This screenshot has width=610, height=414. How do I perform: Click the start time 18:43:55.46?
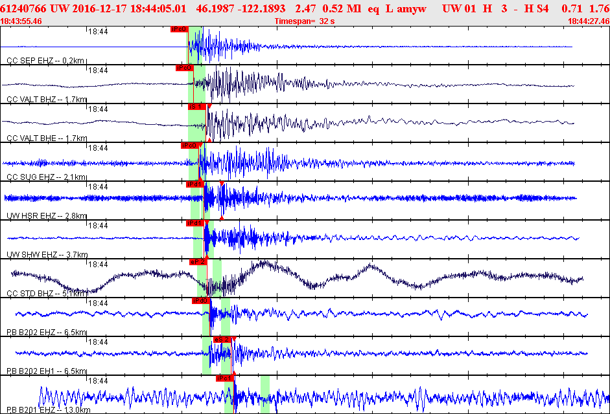21,21
